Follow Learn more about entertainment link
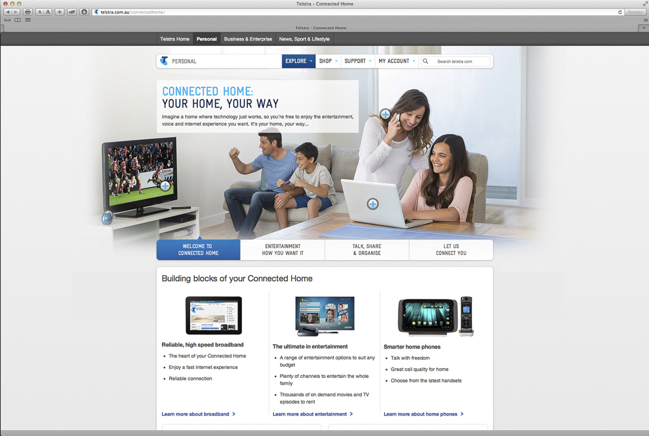Image resolution: width=649 pixels, height=436 pixels. [313, 413]
